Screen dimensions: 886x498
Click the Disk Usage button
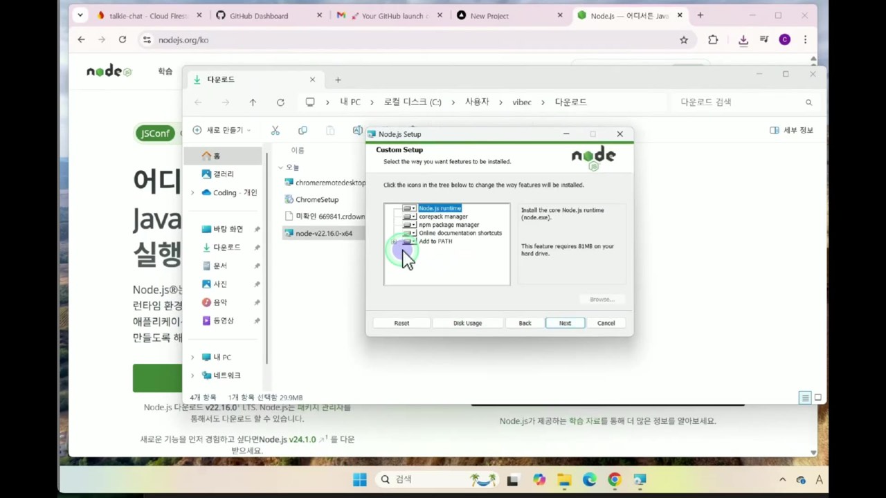467,323
